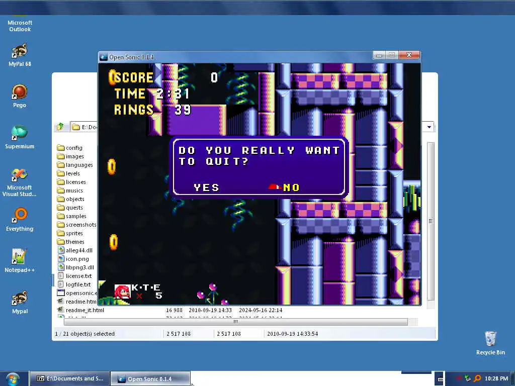Select the screenshots folder icon
515x386 pixels.
(60, 225)
